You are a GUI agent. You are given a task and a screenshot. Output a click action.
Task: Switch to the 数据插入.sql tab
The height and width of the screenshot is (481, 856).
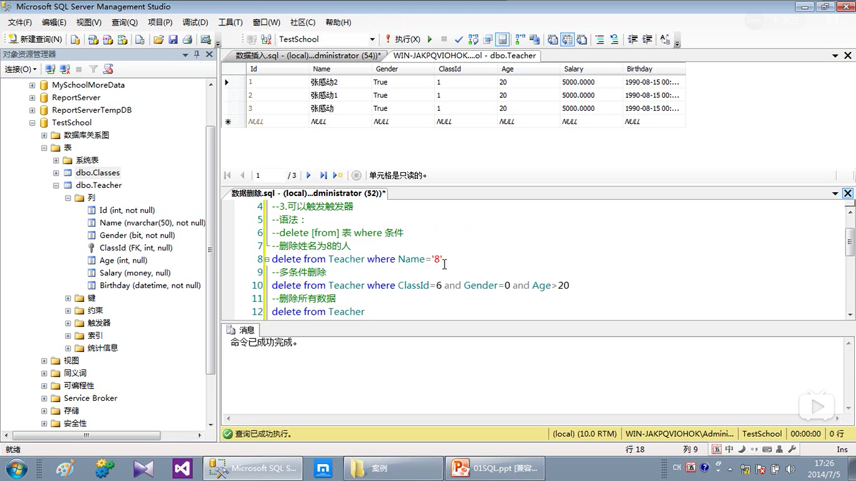307,56
